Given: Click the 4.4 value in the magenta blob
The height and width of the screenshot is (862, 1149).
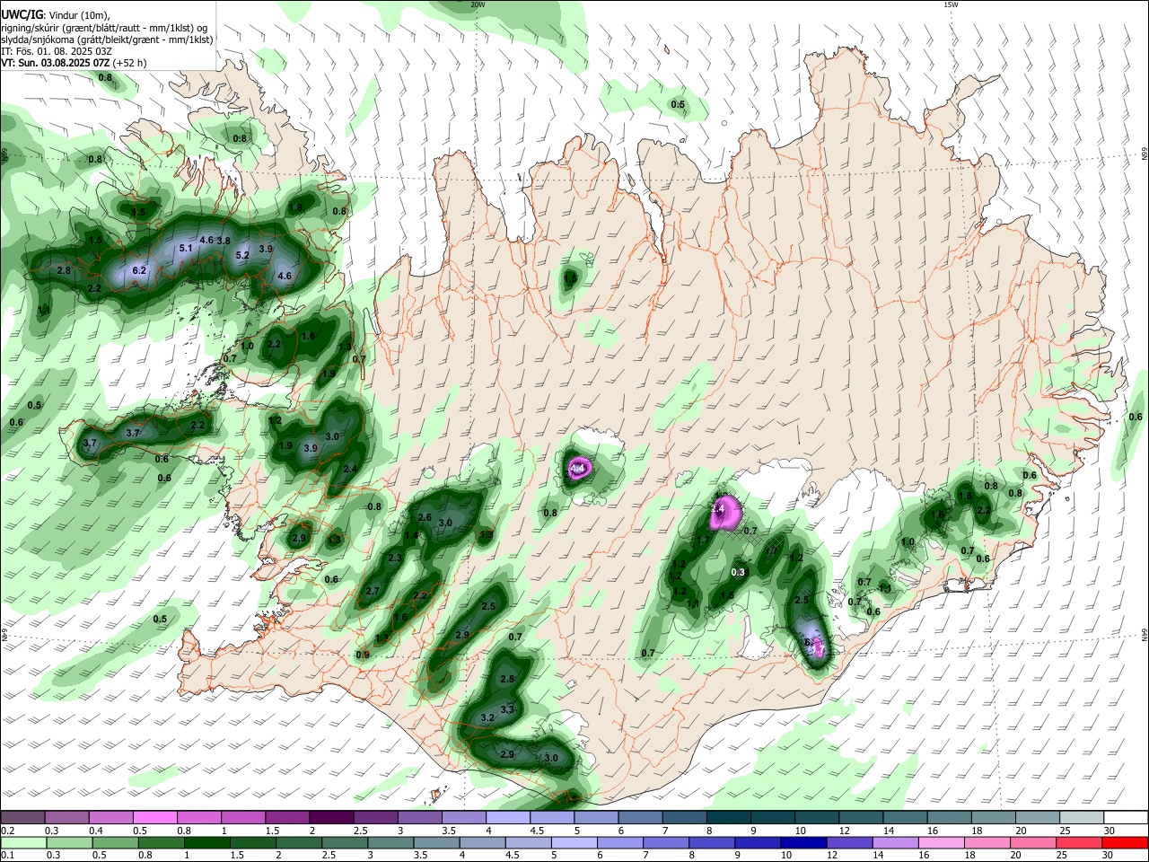Looking at the screenshot, I should (x=578, y=468).
